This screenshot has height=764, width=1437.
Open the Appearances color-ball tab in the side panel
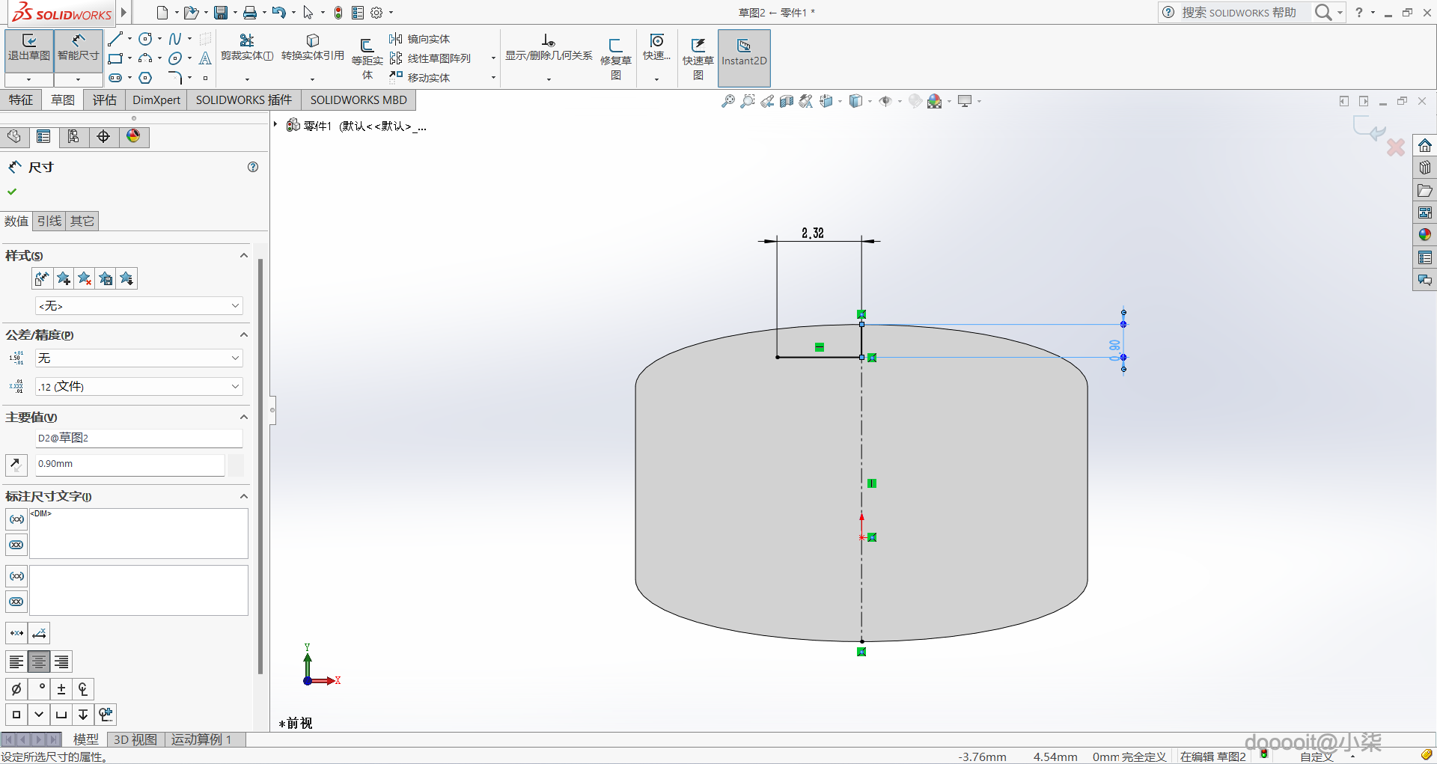point(133,136)
